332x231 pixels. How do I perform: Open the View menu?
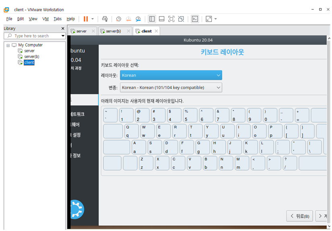tap(33, 19)
